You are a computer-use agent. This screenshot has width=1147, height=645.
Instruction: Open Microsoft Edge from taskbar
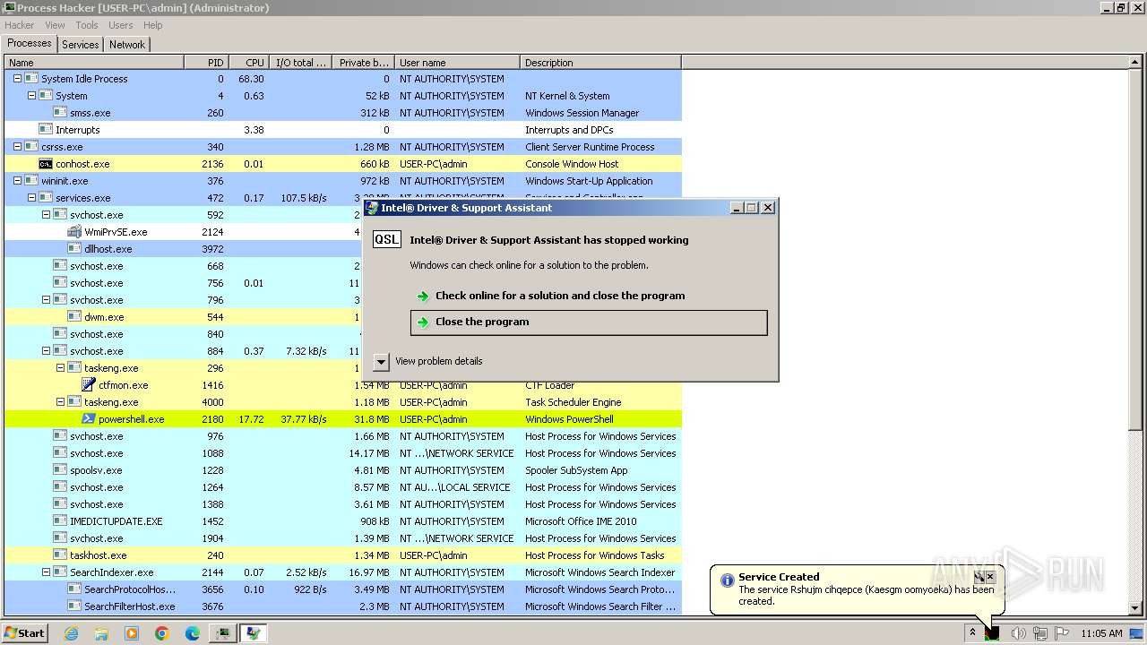click(193, 633)
